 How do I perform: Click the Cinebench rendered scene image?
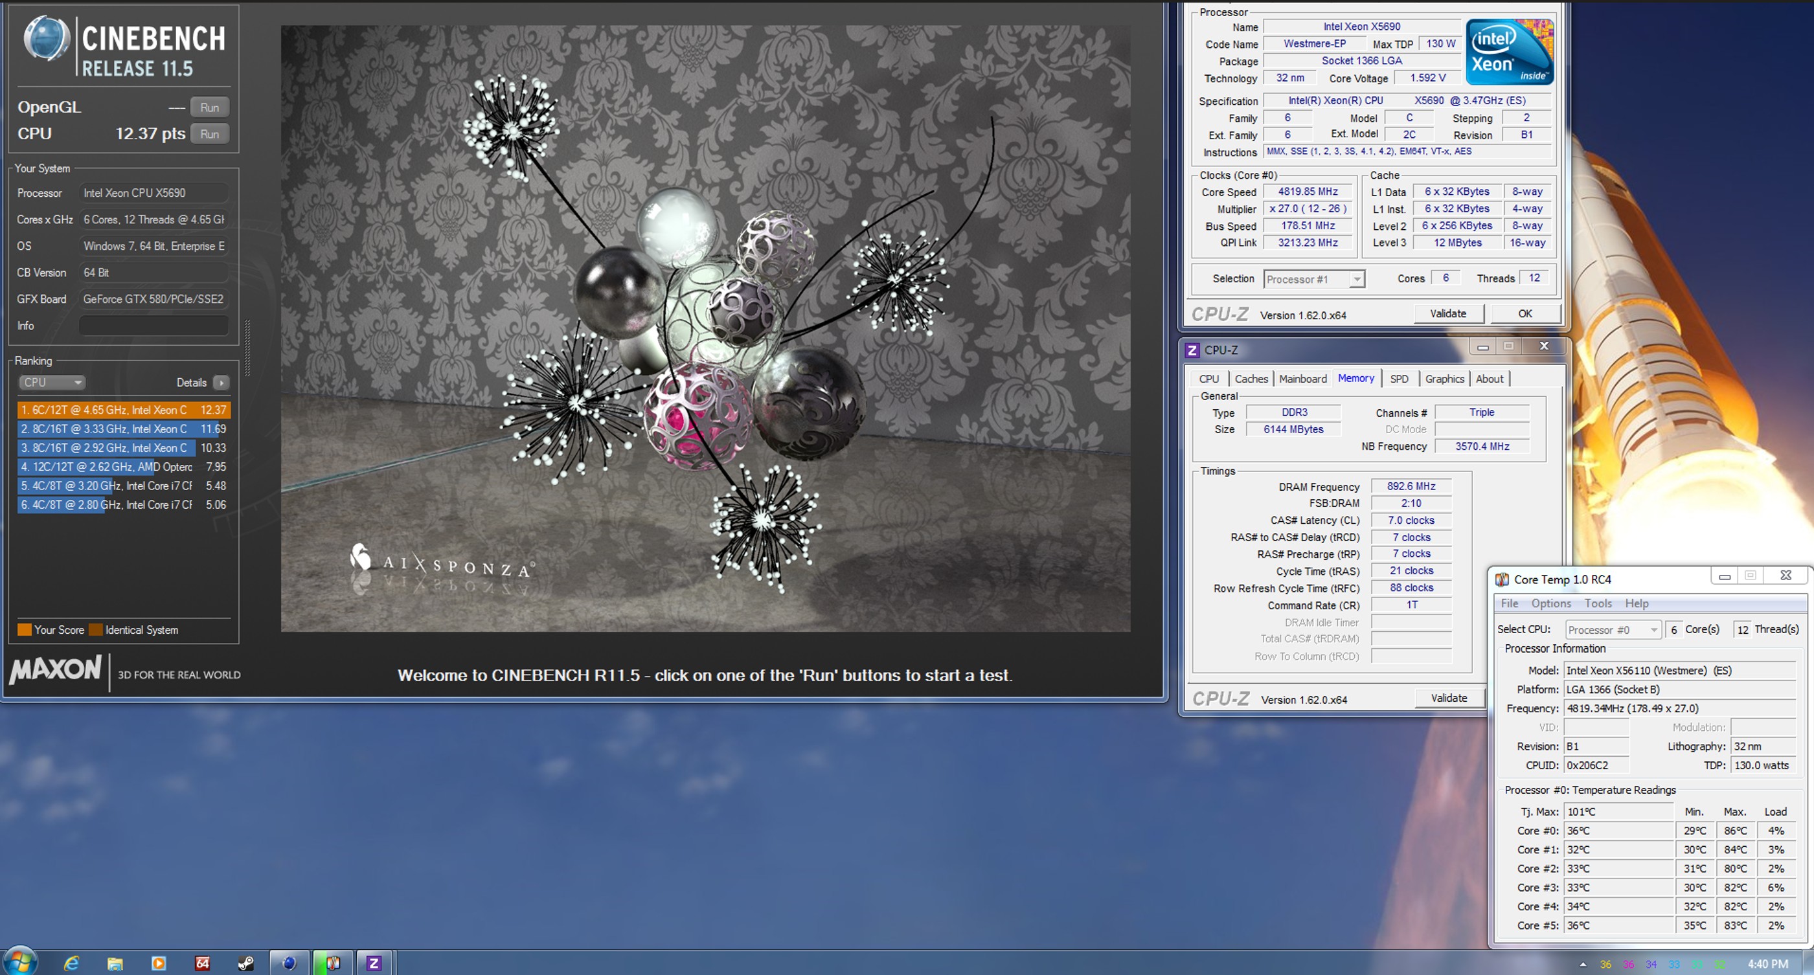(706, 329)
